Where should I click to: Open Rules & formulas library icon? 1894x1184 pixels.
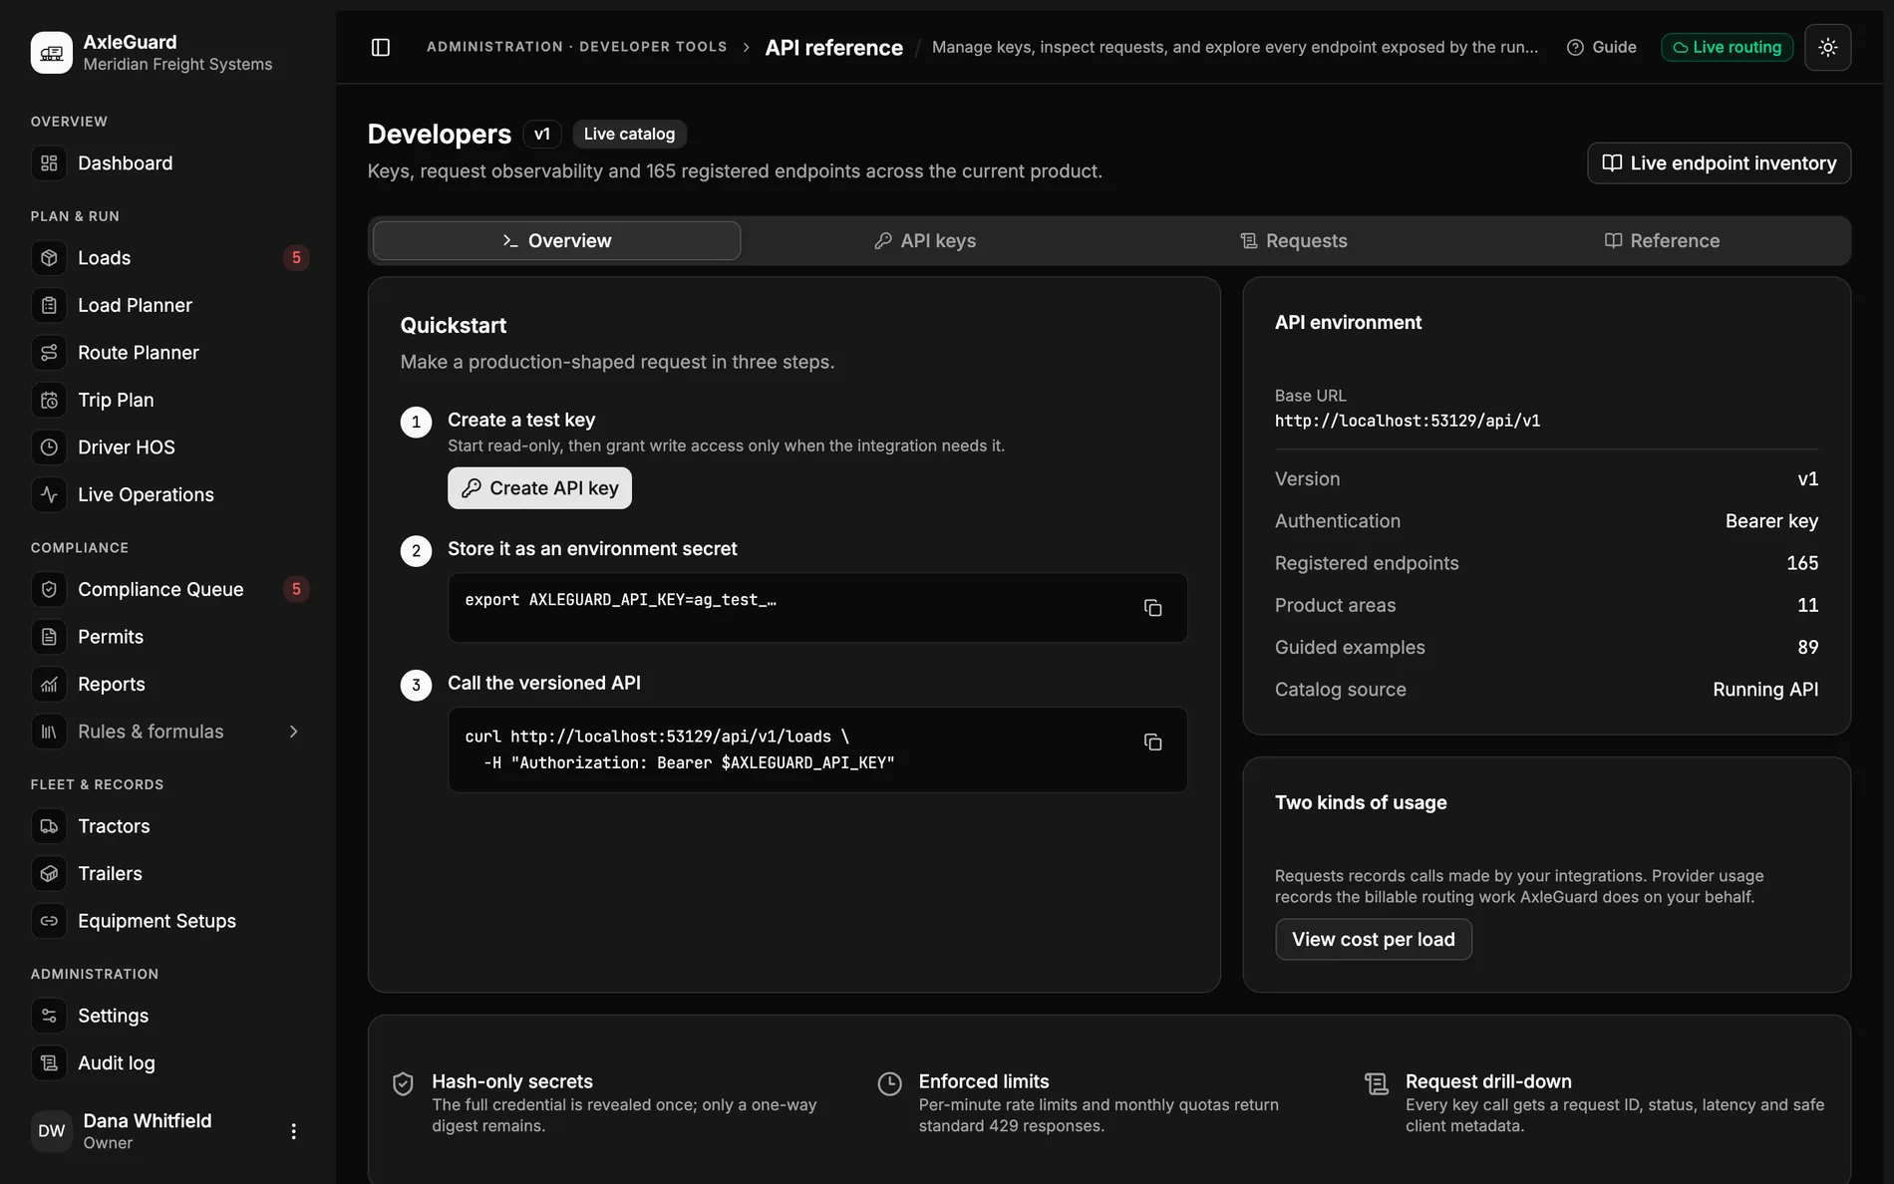pyautogui.click(x=49, y=732)
